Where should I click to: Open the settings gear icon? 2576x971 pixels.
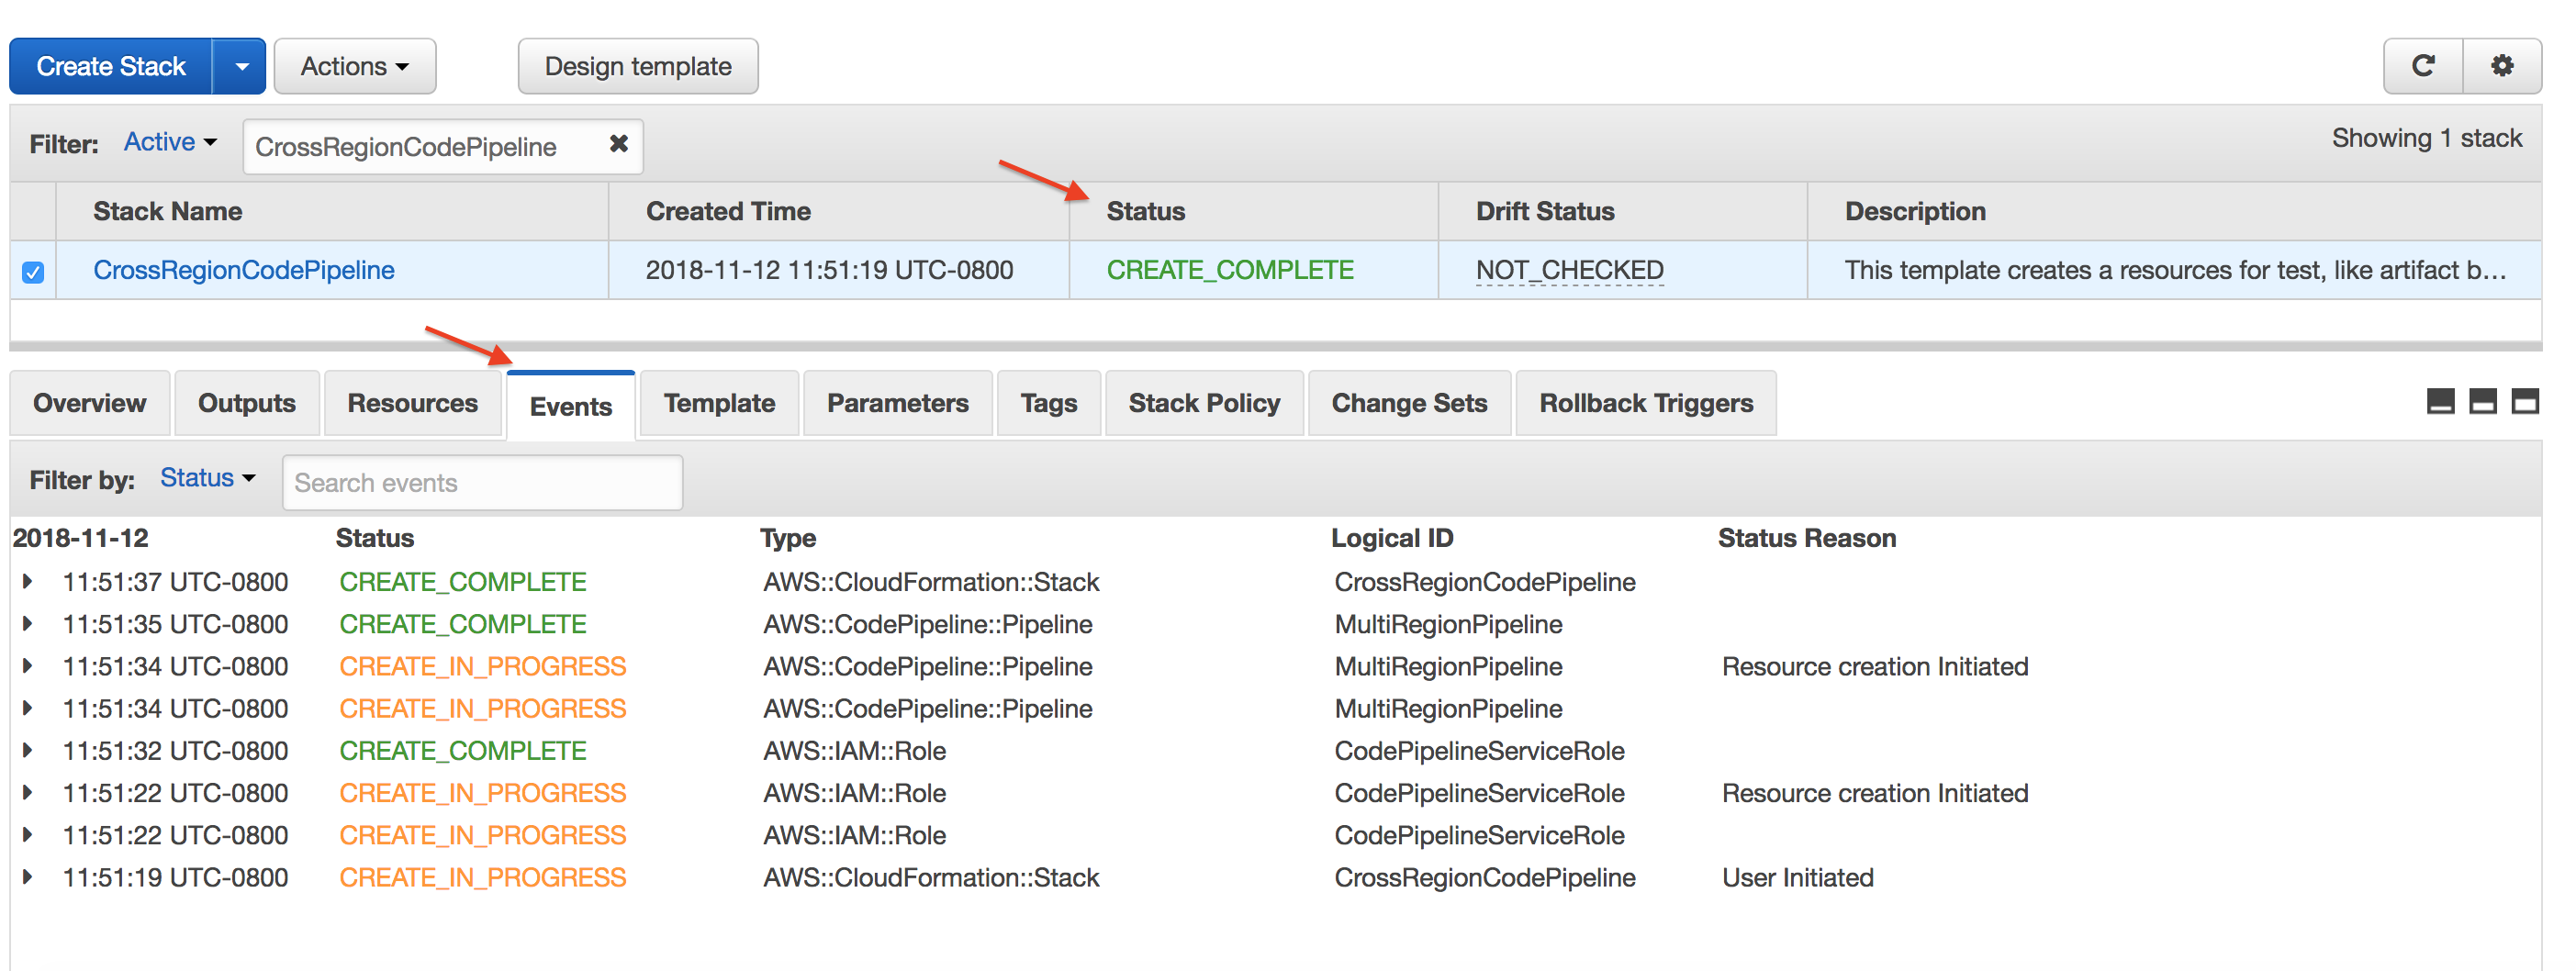2502,66
